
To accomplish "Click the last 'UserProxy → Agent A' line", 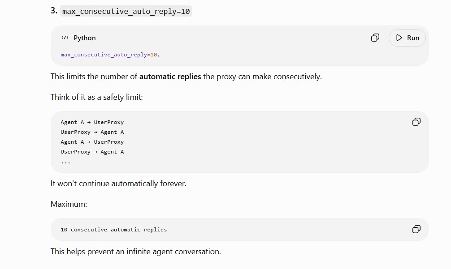I will click(92, 152).
